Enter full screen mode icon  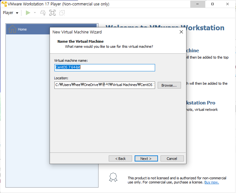tap(52, 13)
